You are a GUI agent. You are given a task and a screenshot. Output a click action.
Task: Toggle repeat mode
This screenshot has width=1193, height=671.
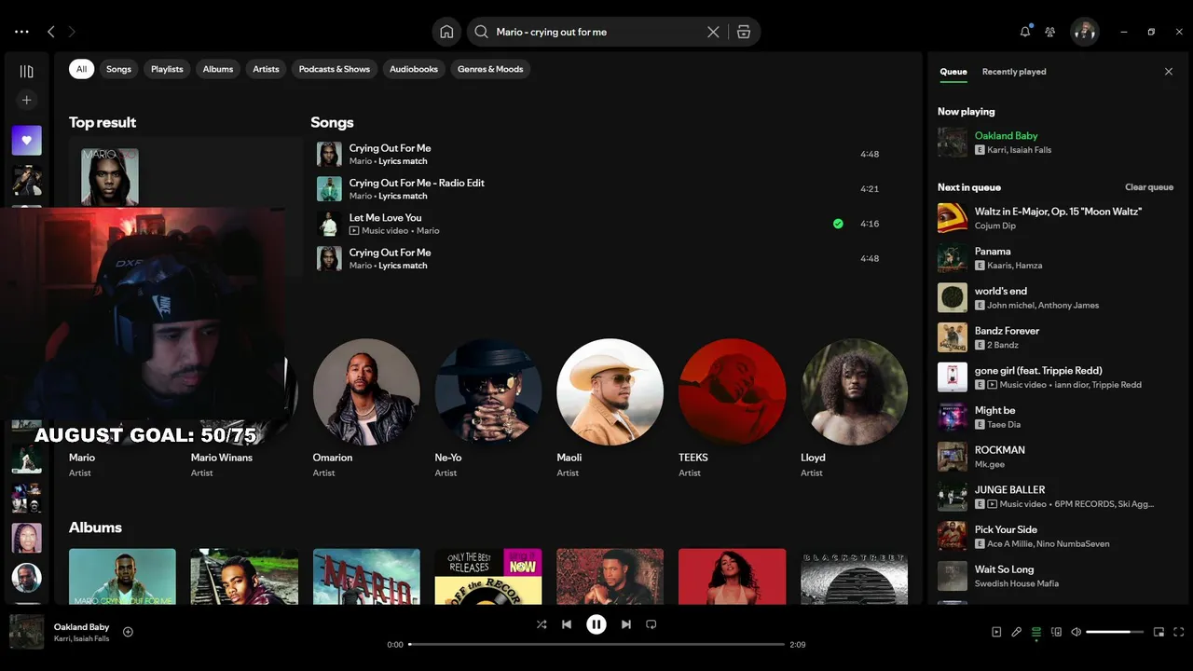tap(651, 624)
